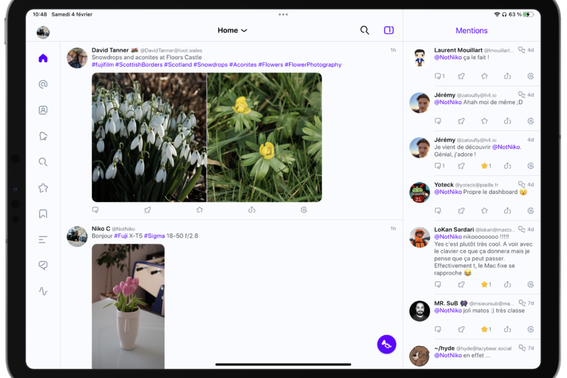Open lists icon in the left sidebar
567x378 pixels.
coord(43,239)
